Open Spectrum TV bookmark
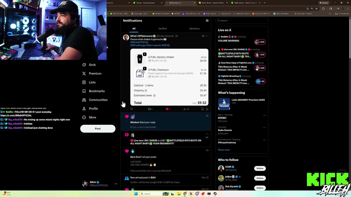This screenshot has width=351, height=197. coord(224,14)
